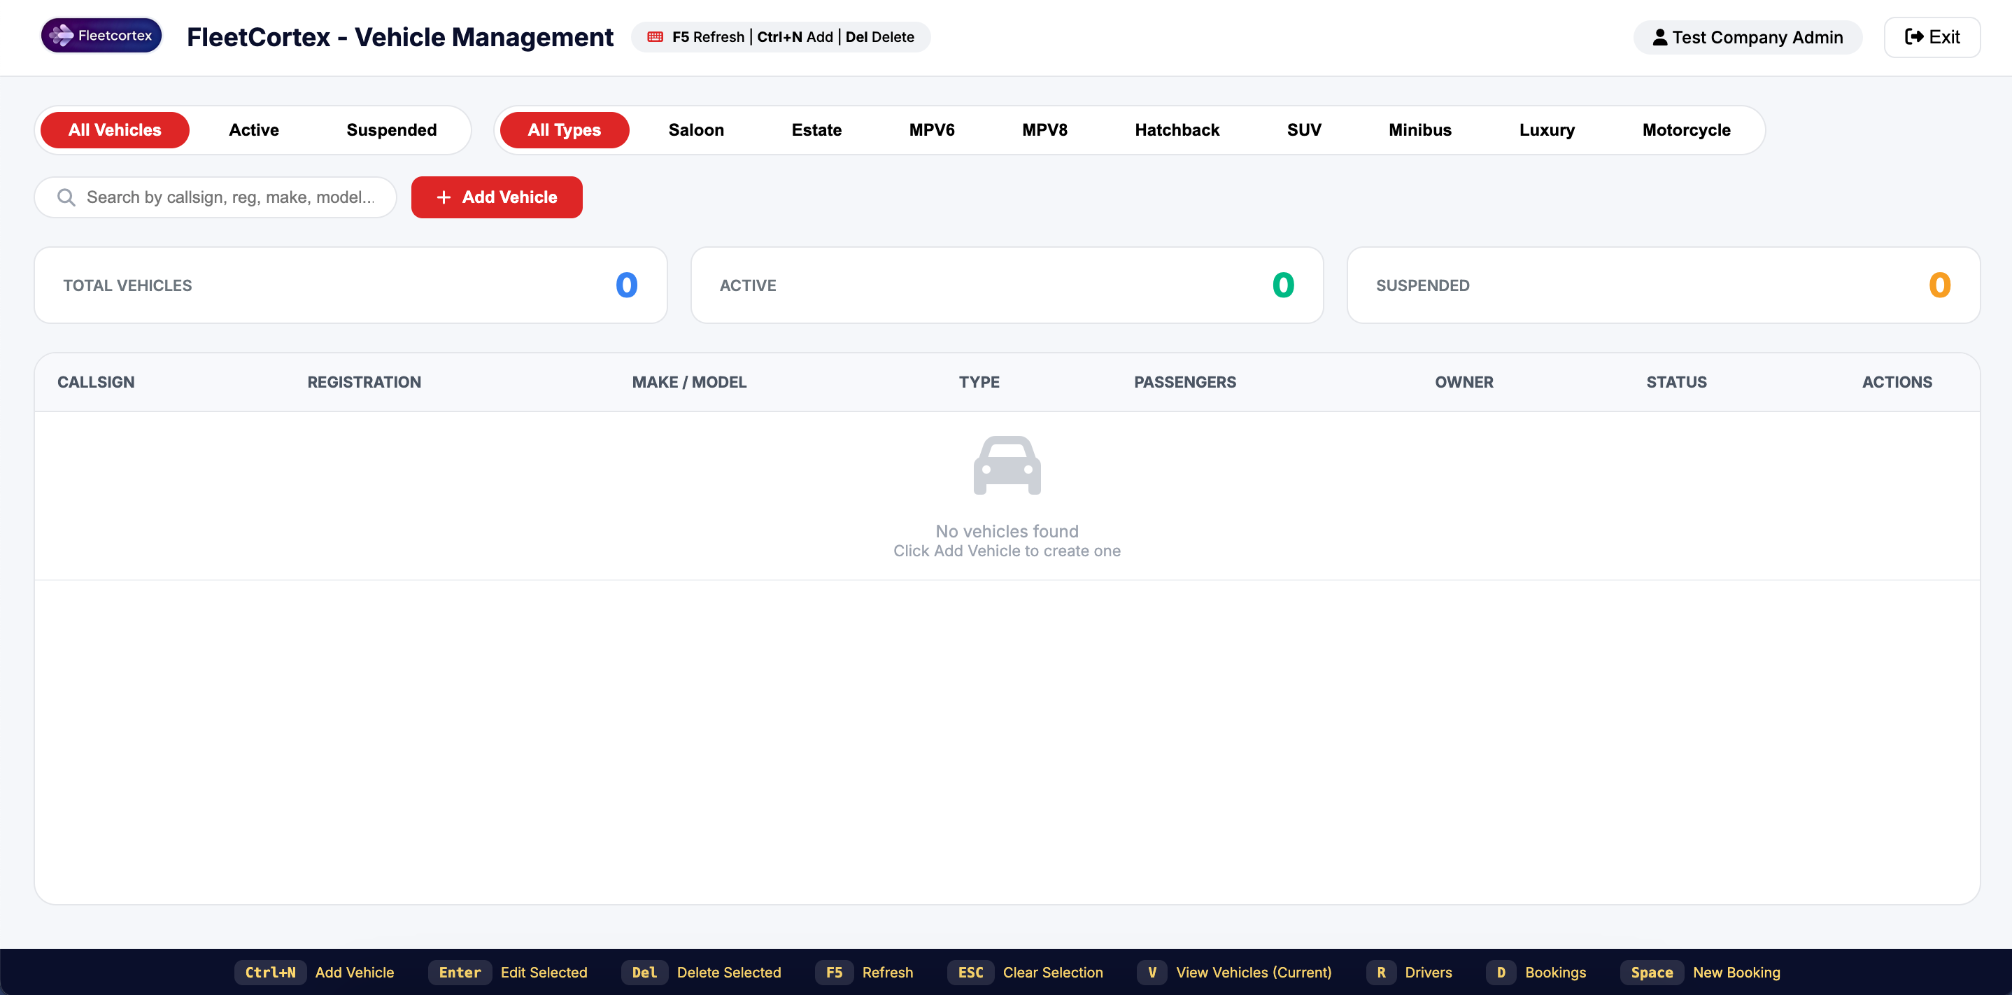The image size is (2012, 995).
Task: Select the All Types filter
Action: [x=564, y=129]
